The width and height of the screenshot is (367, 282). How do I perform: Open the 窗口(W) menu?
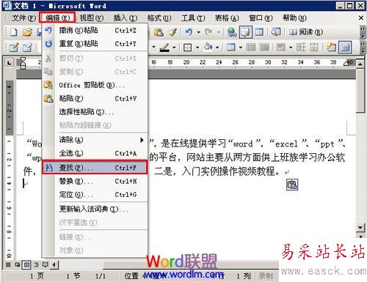(x=261, y=18)
